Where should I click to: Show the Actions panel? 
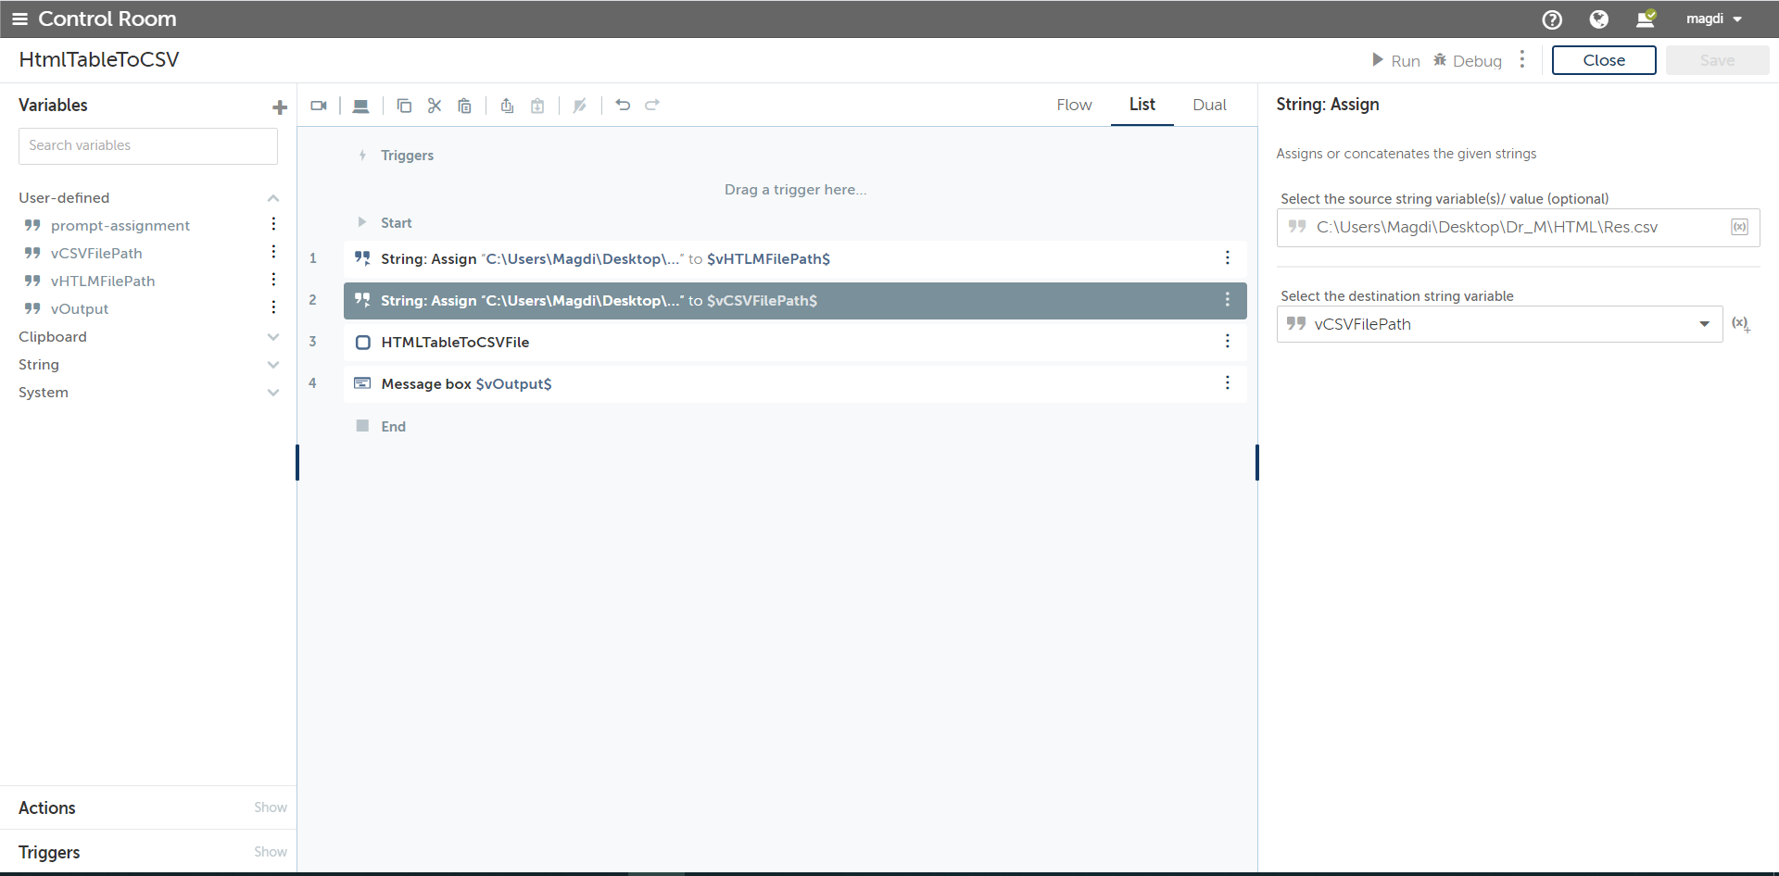coord(271,807)
